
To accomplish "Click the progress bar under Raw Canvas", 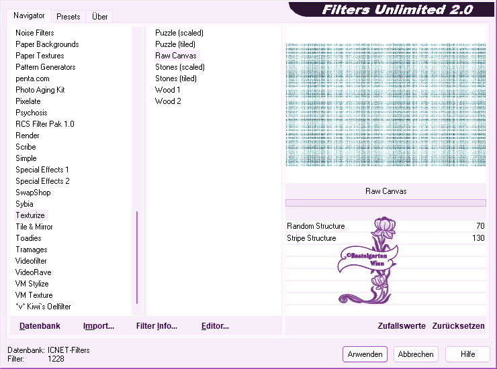I will pyautogui.click(x=386, y=203).
